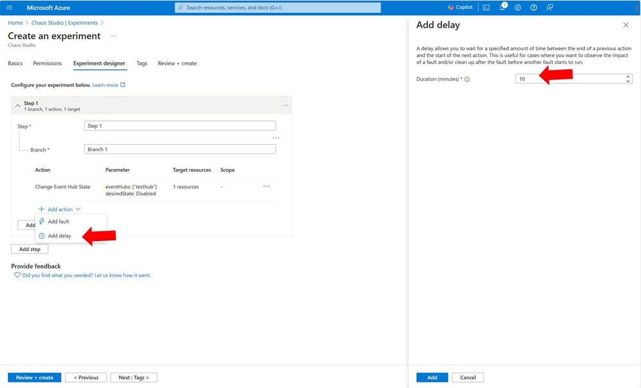Toggle the Add action dropdown chevron
The height and width of the screenshot is (388, 641).
(78, 209)
